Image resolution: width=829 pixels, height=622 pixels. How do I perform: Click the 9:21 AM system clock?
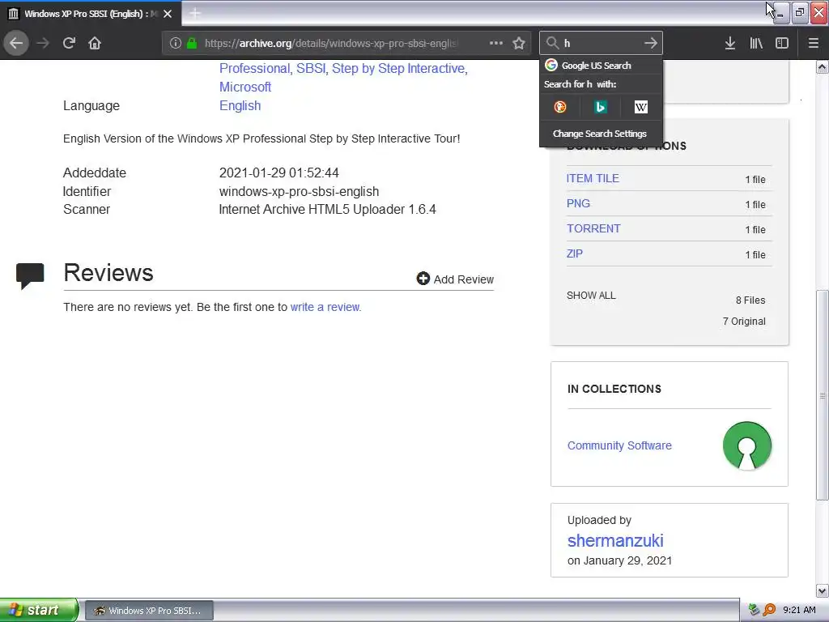point(799,610)
